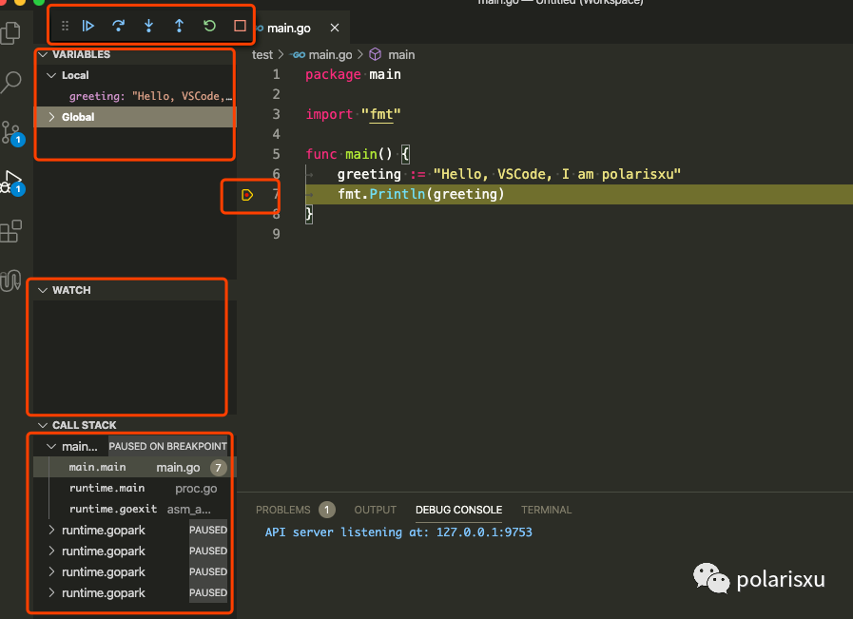Screen dimensions: 853x619
Task: Click the Step Into debug icon
Action: pos(148,26)
